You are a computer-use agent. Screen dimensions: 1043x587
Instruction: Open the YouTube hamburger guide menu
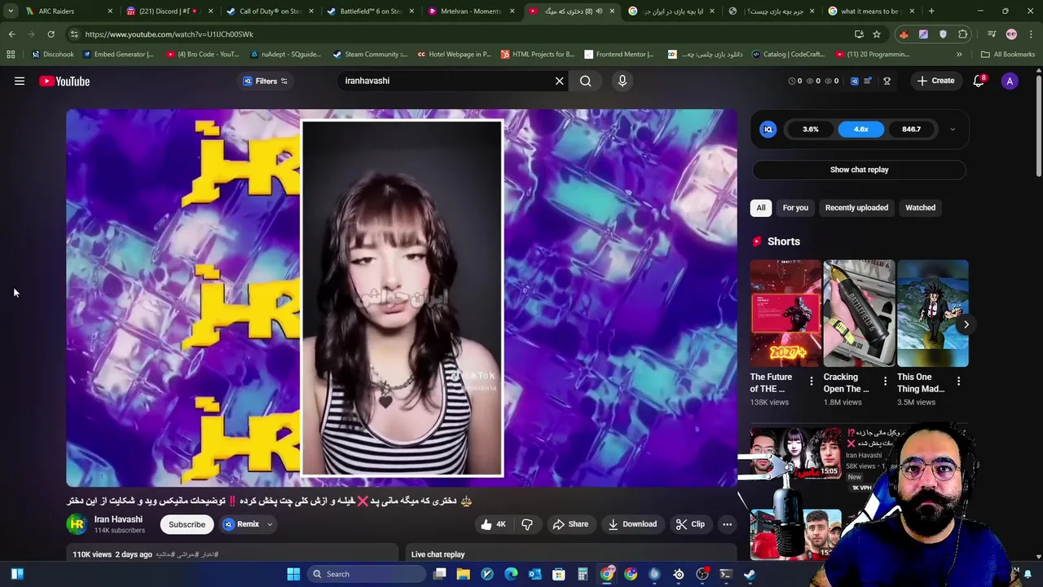click(x=20, y=81)
